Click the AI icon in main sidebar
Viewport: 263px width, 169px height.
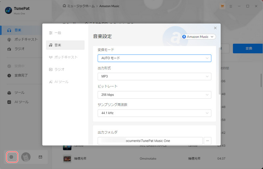[9, 102]
